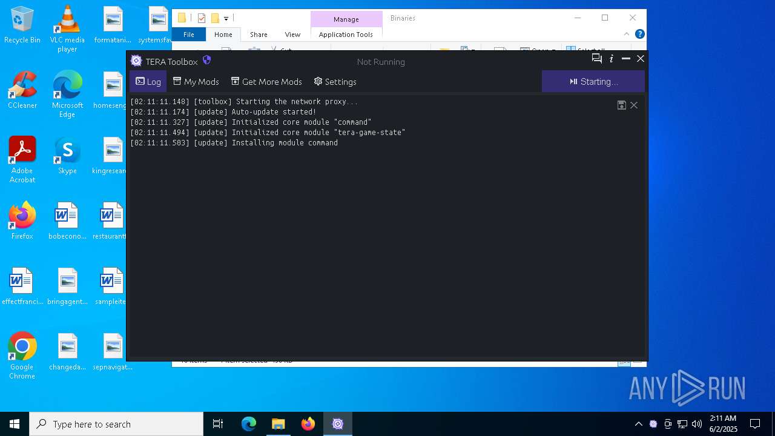Click the Manage contextual tab in Explorer
Screen dimensions: 775x436
(x=346, y=19)
